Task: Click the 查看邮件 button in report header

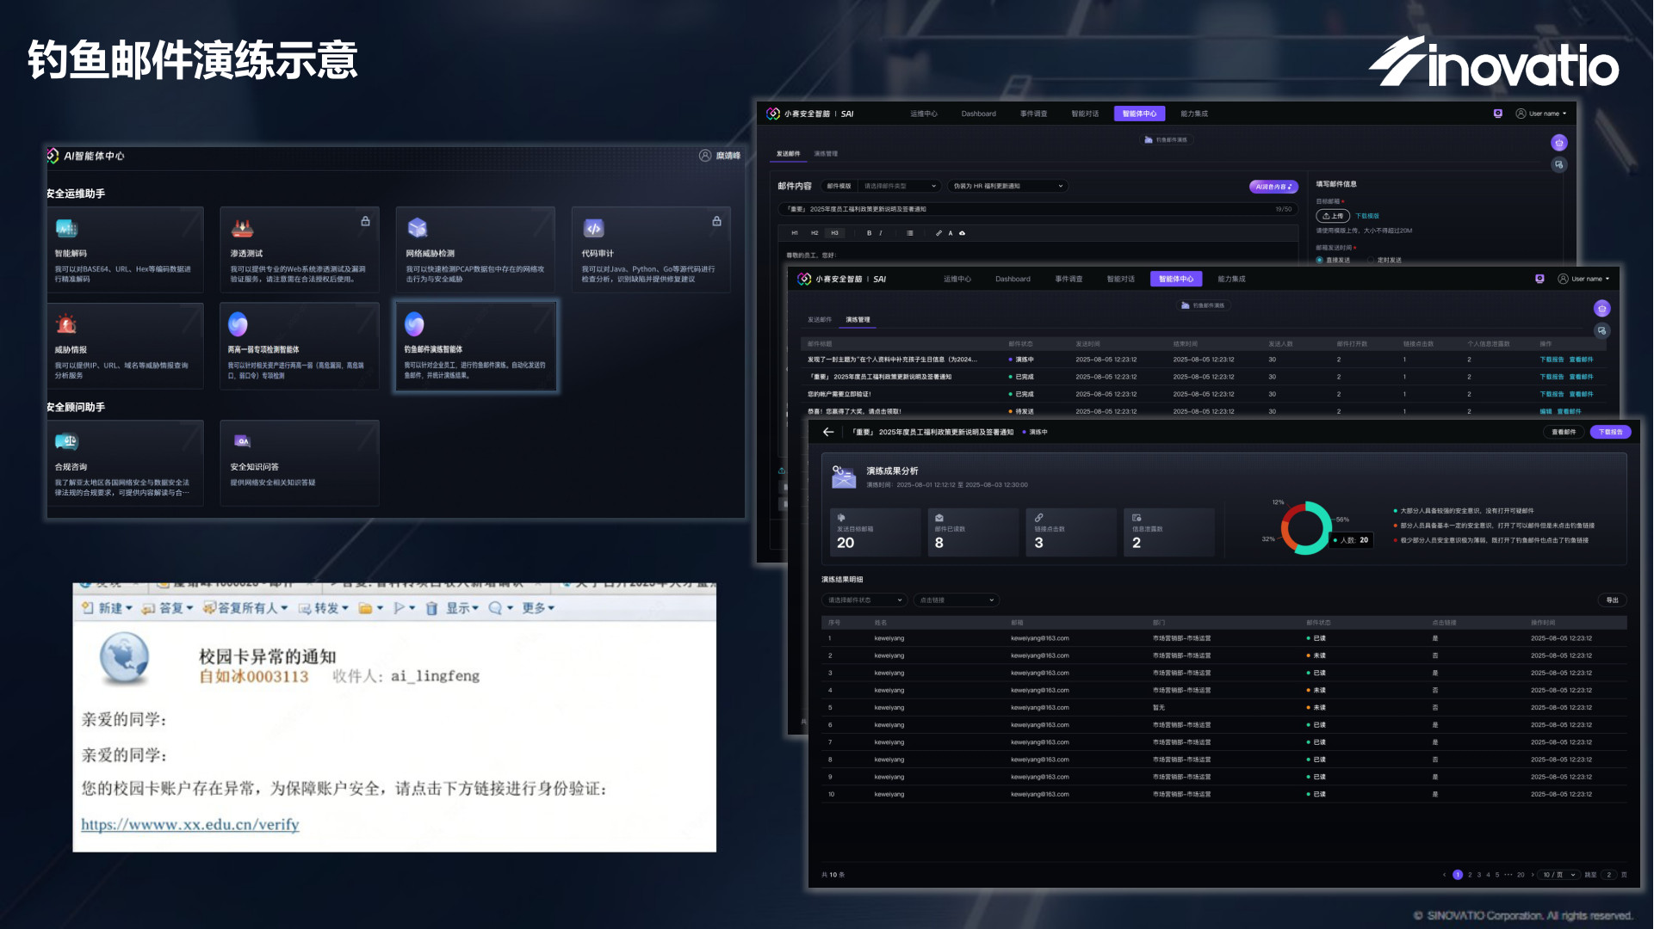Action: pos(1564,432)
